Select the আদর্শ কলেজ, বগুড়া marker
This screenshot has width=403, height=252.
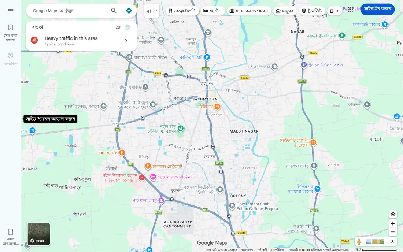click(104, 106)
